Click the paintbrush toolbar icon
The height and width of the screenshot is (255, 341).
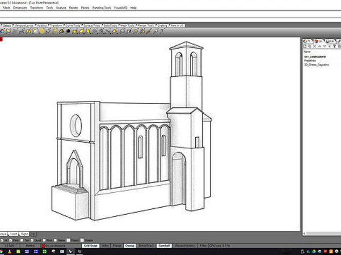coord(149,31)
